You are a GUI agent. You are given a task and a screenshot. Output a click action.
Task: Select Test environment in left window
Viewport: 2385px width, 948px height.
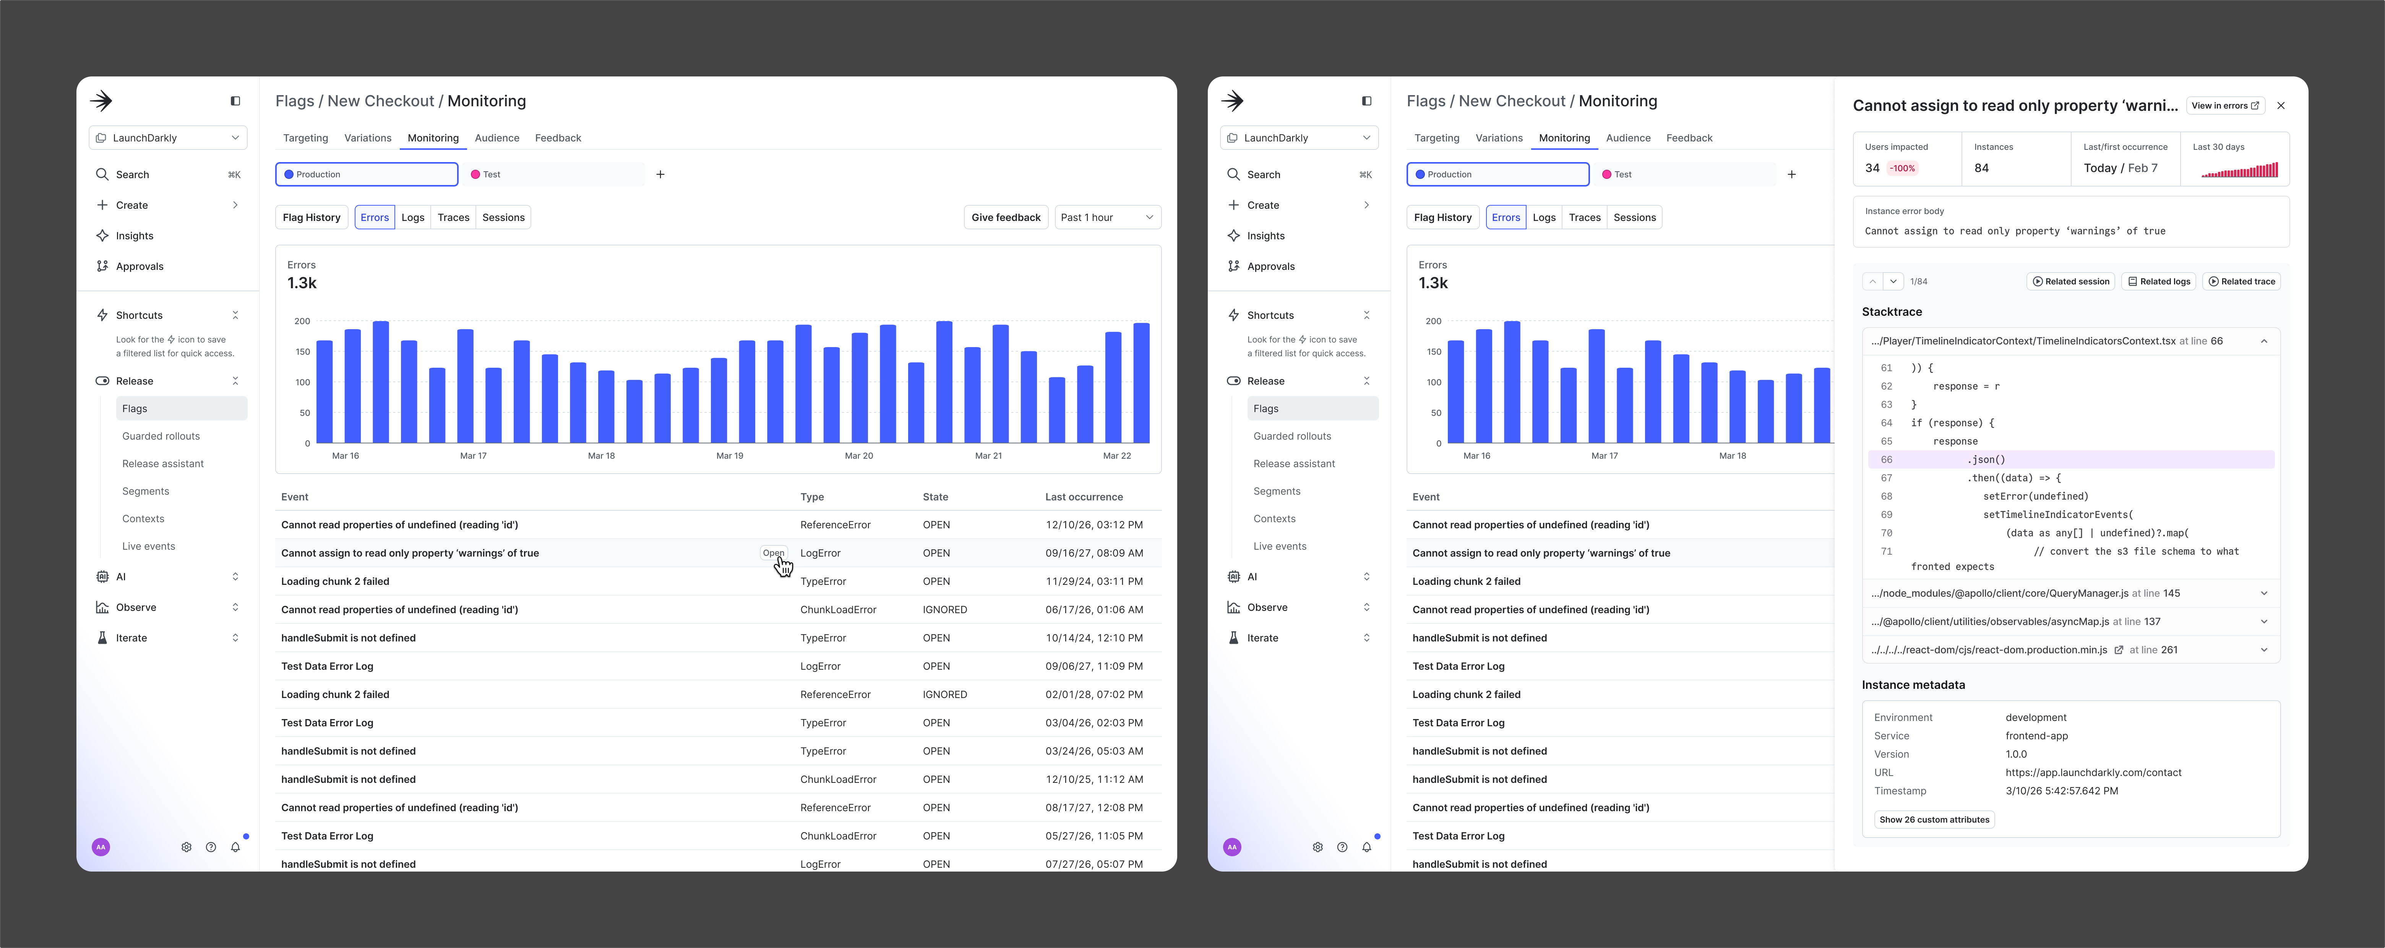click(x=554, y=174)
